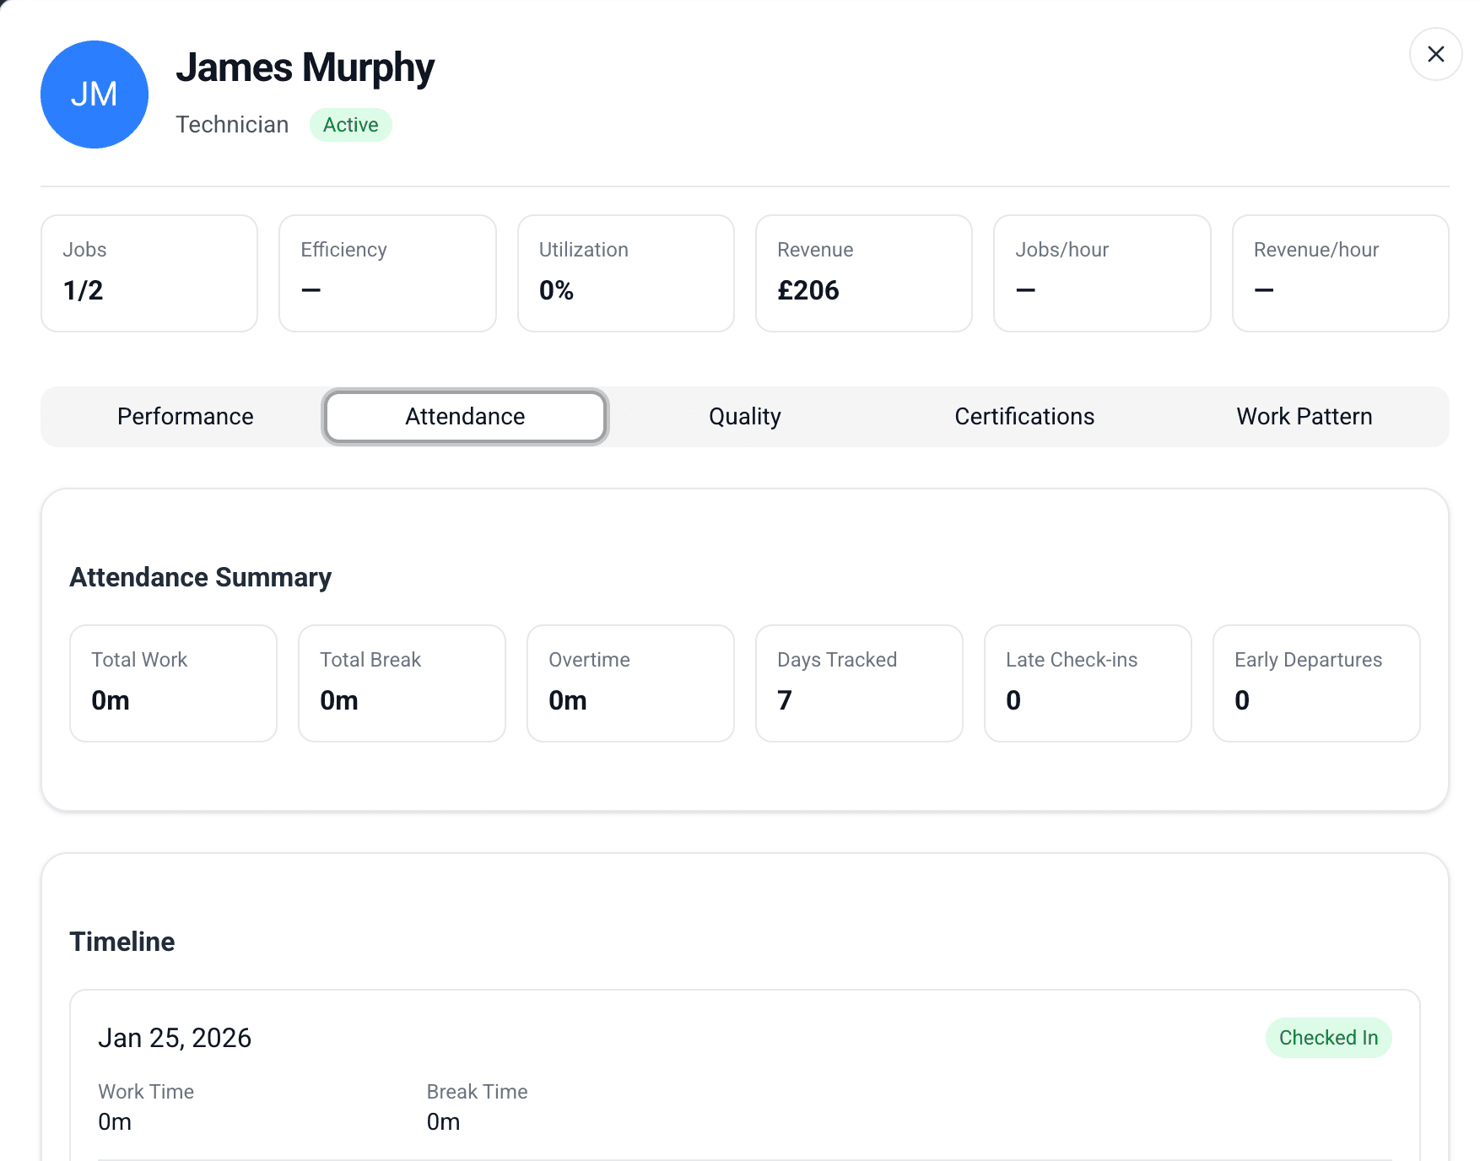
Task: Click the Jobs 1/2 stat card
Action: point(149,273)
